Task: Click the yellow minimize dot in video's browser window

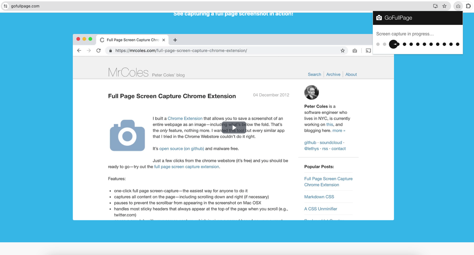Action: (84, 39)
